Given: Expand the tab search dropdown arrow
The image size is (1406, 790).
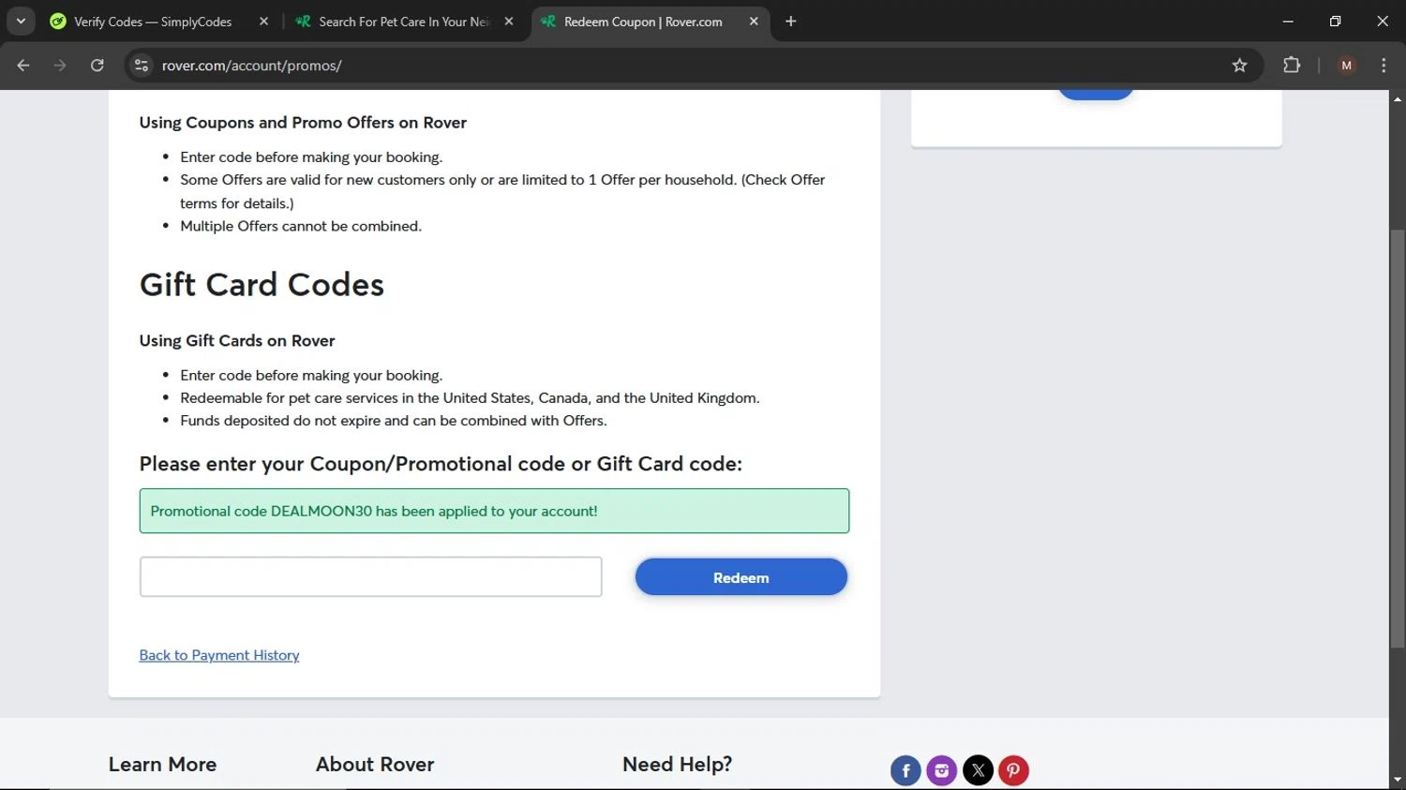Looking at the screenshot, I should coord(21,22).
